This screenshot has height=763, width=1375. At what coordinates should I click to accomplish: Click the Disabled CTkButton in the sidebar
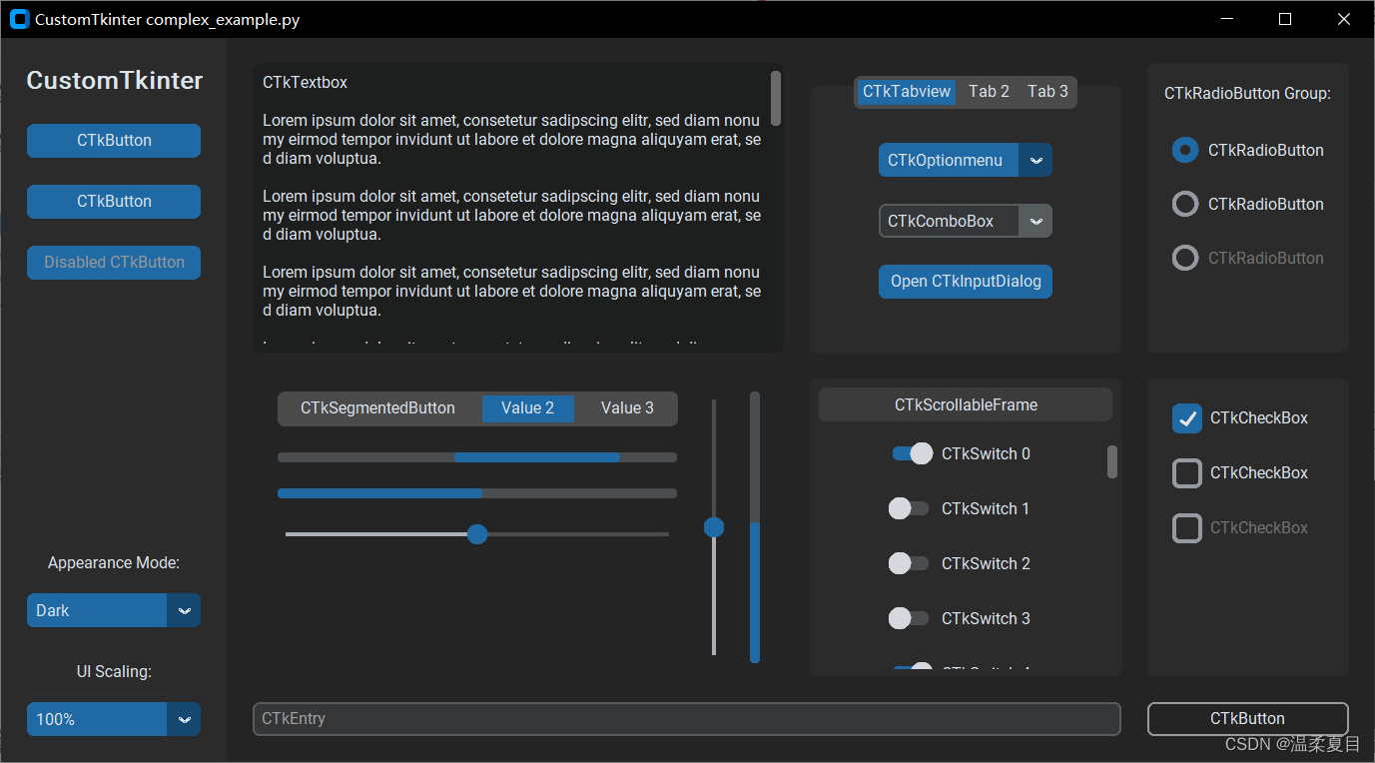(114, 263)
